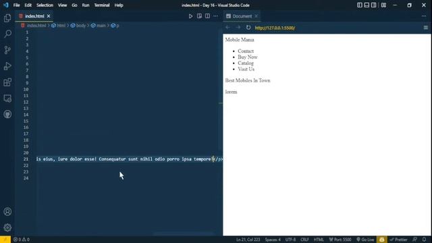The width and height of the screenshot is (432, 243).
Task: Click the Buy Now list item in preview
Action: 248,57
